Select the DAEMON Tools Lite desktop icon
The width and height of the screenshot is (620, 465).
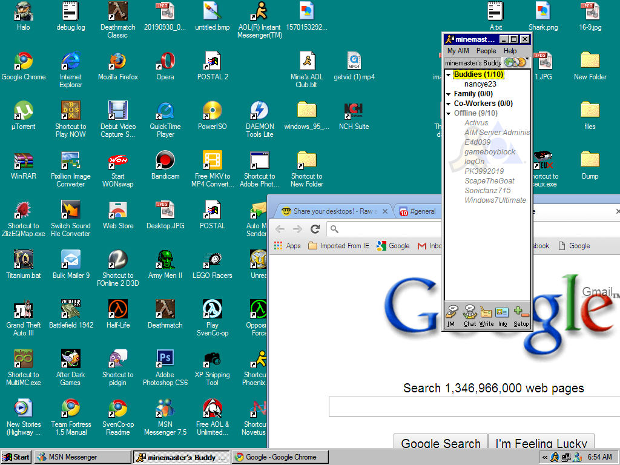click(260, 120)
